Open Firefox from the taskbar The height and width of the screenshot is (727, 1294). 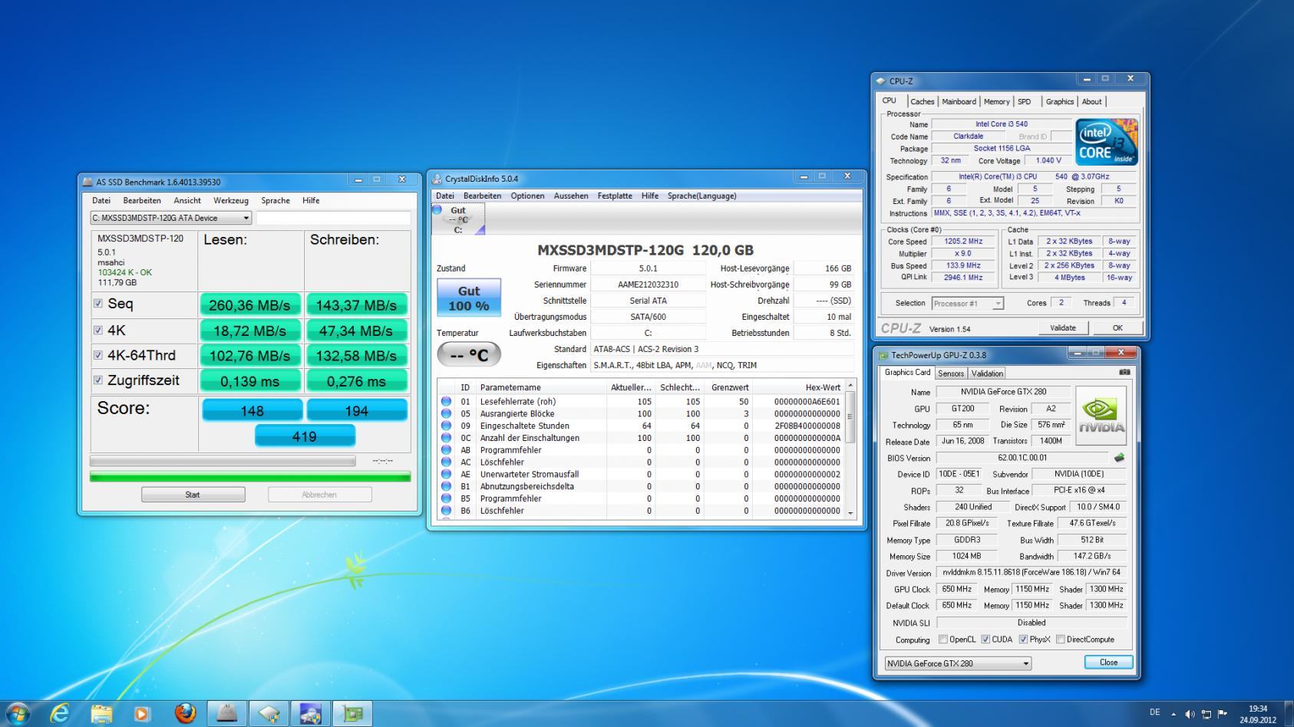[184, 713]
